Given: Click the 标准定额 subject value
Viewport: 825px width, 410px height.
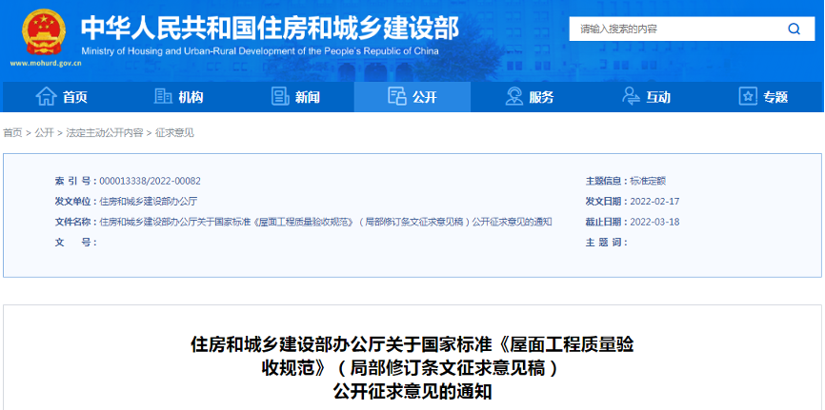Looking at the screenshot, I should [x=648, y=182].
